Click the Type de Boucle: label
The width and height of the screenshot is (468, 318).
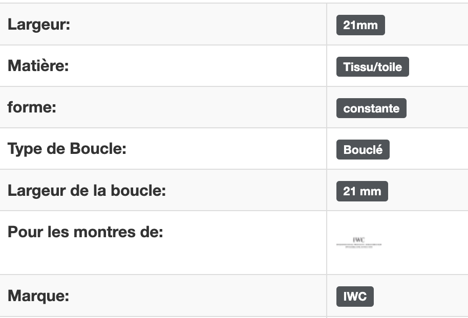(x=67, y=149)
